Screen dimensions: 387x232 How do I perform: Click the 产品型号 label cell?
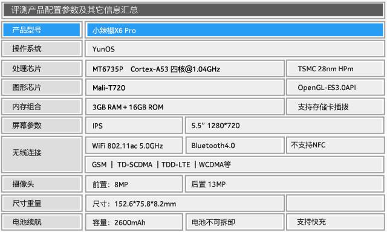42,30
